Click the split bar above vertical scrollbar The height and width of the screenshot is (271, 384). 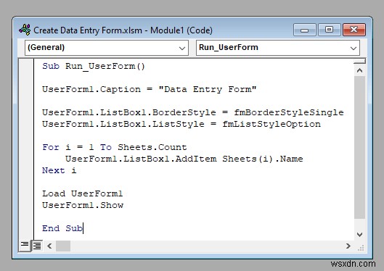pyautogui.click(x=359, y=61)
